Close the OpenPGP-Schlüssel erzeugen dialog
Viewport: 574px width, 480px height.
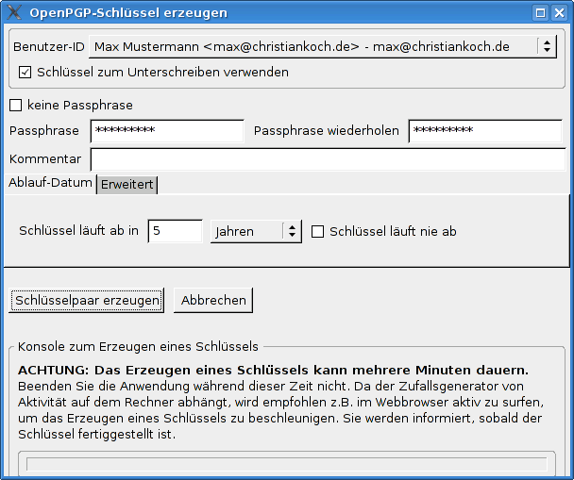tap(560, 12)
